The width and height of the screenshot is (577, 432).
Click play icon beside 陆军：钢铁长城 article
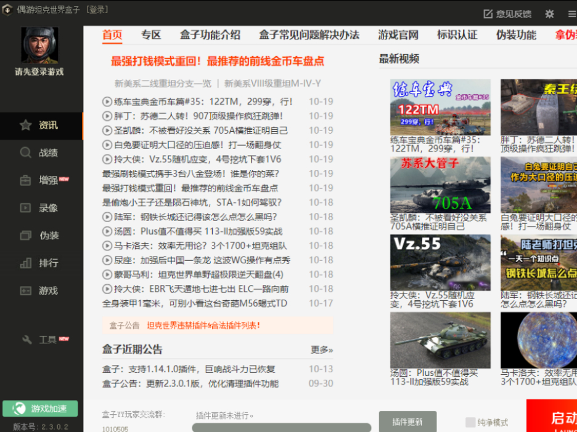pos(107,217)
